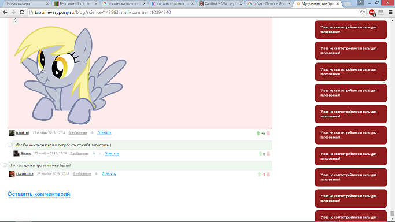
Task: Switch to the 'Xanthor NSFW' tab
Action: coord(221,4)
